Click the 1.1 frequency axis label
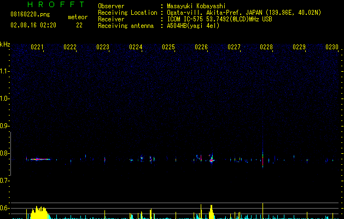 (4, 71)
